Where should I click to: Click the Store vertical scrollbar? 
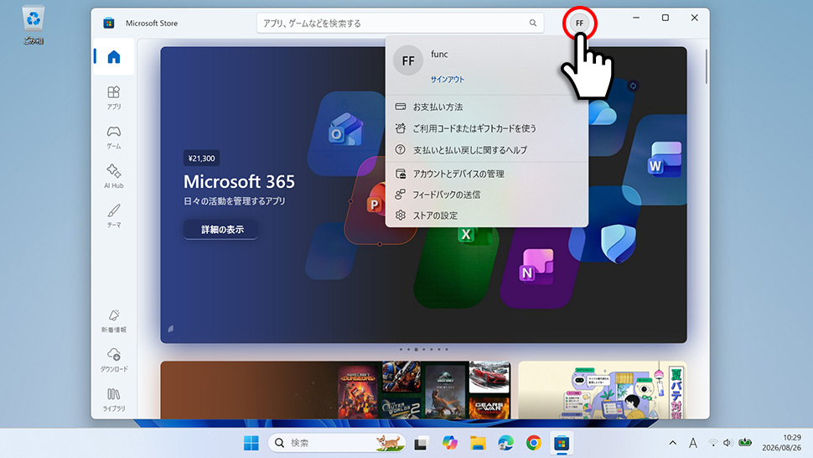(x=706, y=67)
